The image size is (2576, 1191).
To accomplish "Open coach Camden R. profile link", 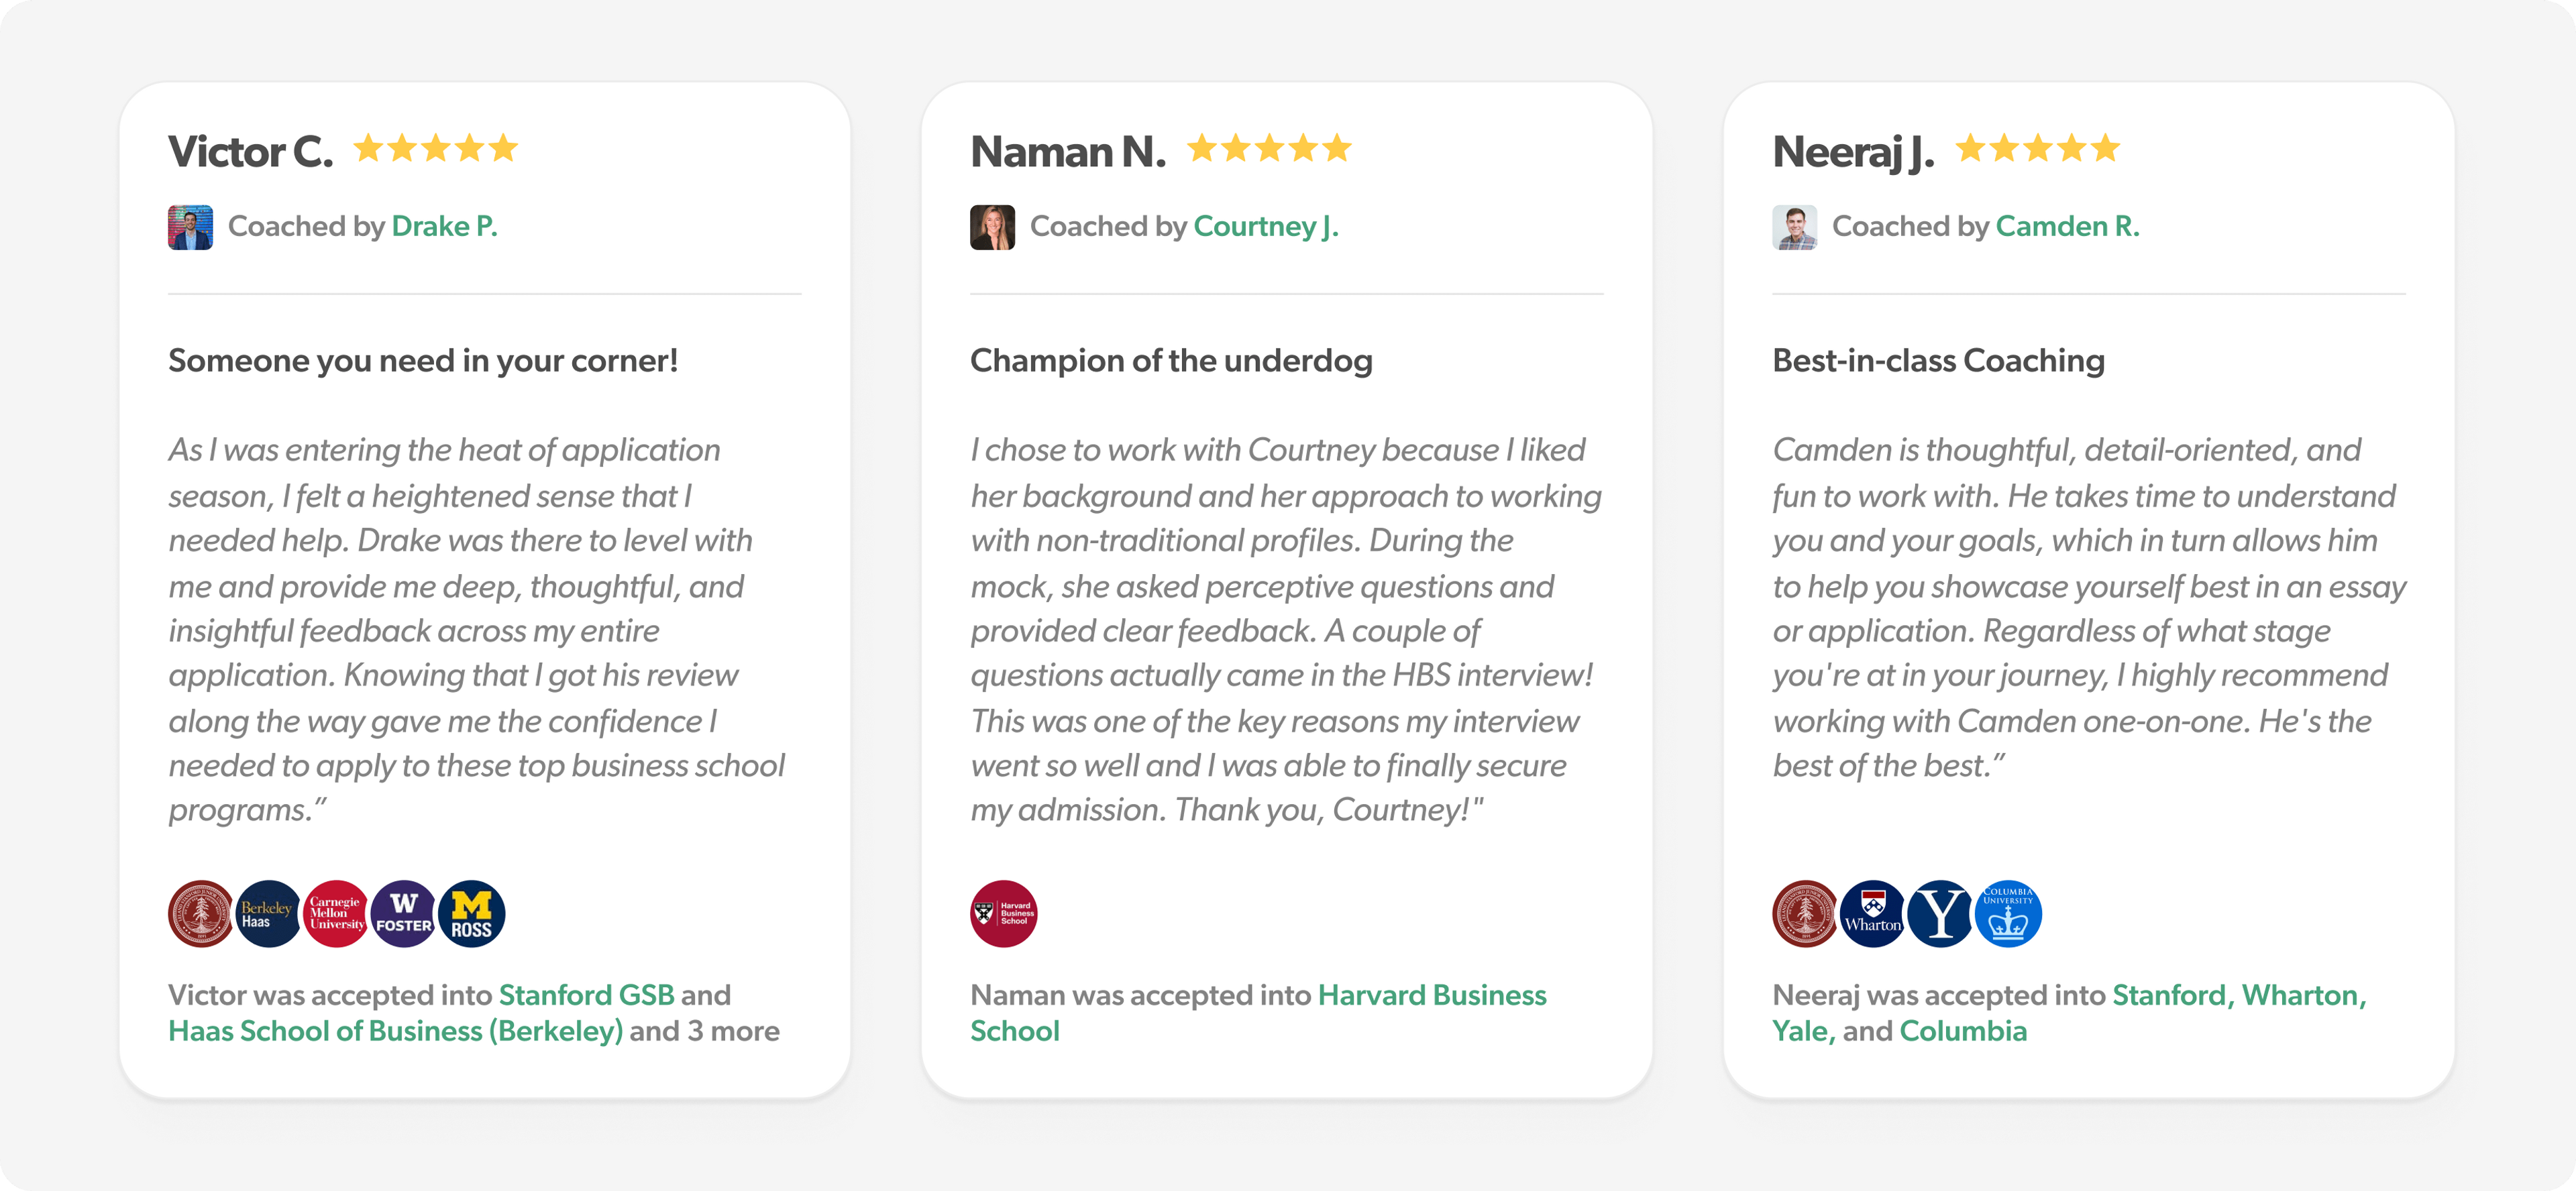I will [2067, 226].
